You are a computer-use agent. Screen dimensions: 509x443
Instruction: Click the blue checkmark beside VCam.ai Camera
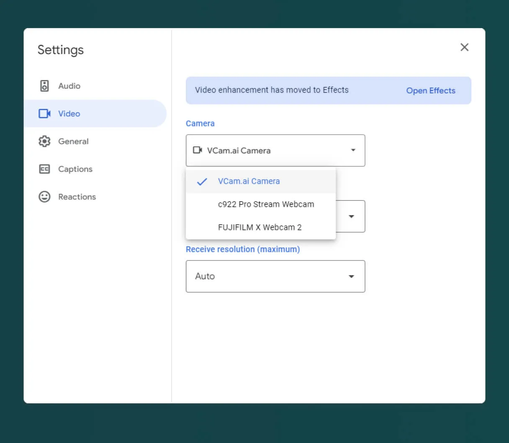202,181
